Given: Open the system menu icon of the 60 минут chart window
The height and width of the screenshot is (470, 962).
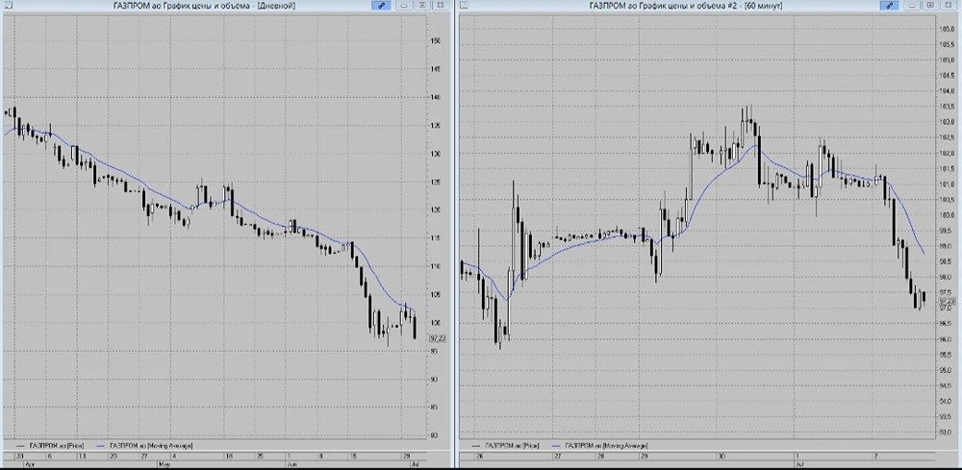Looking at the screenshot, I should (x=465, y=5).
